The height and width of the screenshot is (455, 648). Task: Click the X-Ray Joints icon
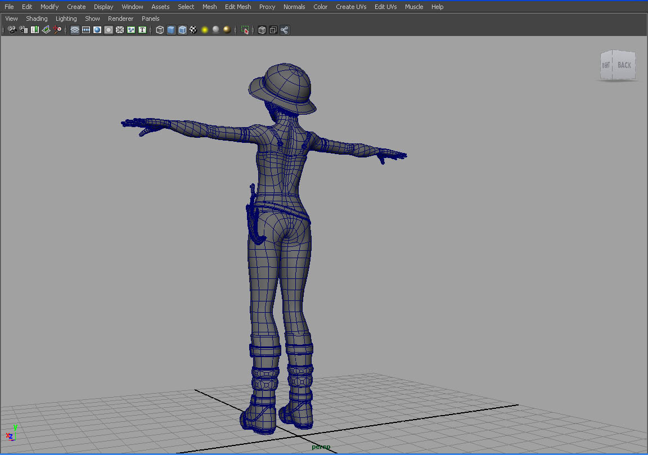pos(285,30)
